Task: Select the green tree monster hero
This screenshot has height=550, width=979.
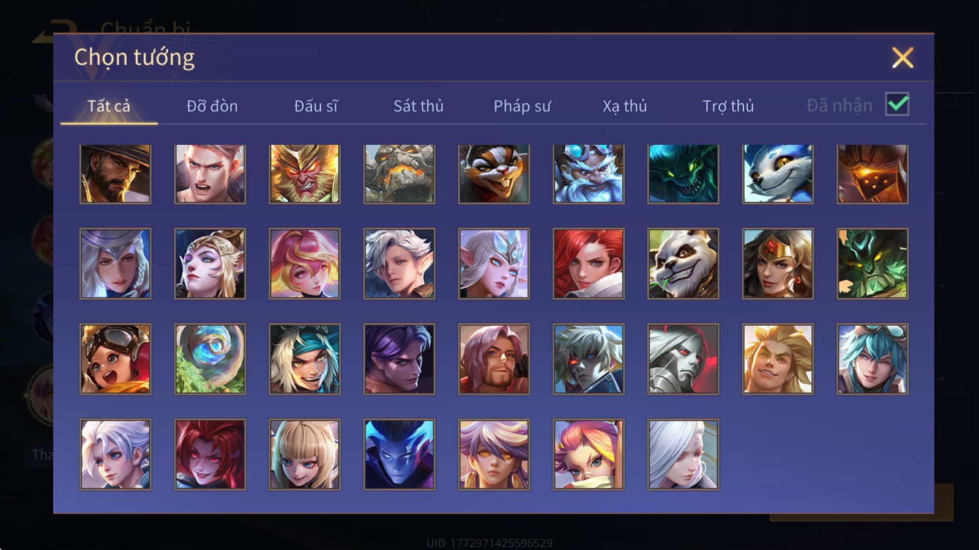Action: 873,263
